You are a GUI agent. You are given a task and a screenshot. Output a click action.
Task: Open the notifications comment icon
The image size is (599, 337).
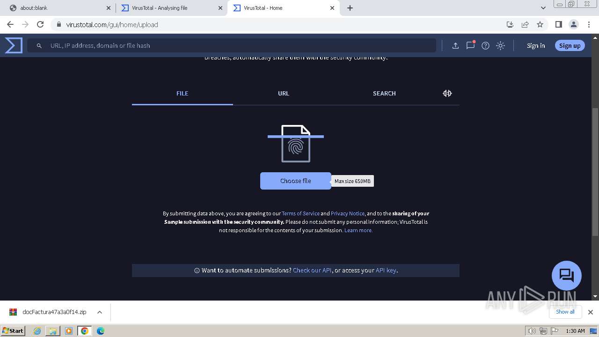(470, 45)
